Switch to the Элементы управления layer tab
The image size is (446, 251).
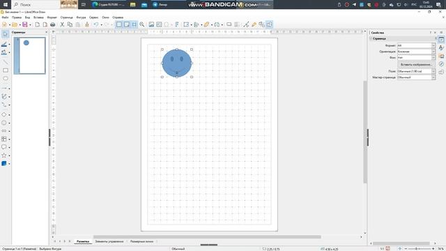[109, 241]
